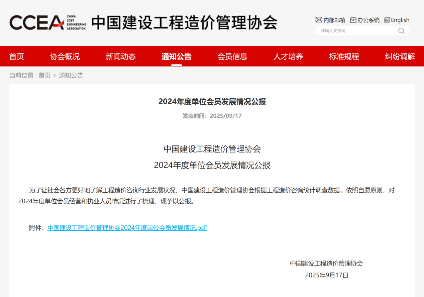Go to the 新闻动态 section

[121, 57]
